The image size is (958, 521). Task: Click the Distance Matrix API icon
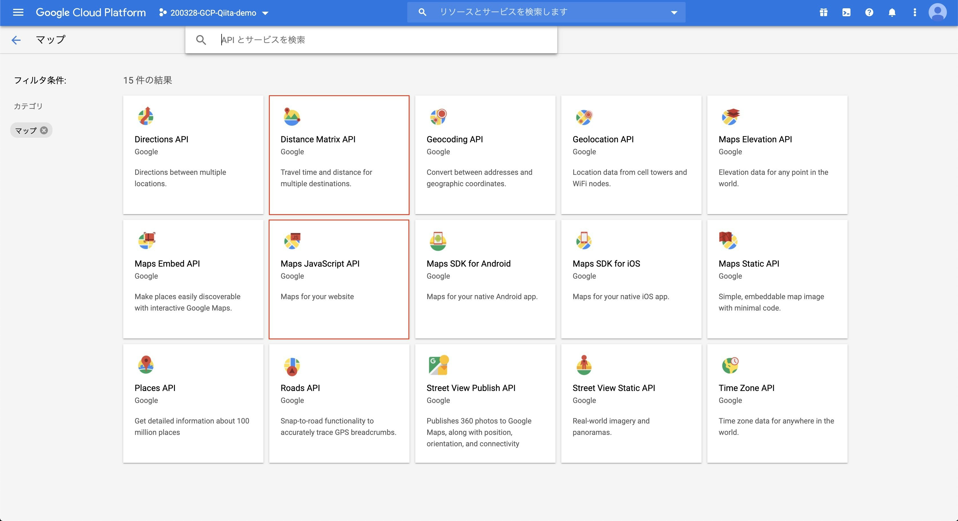point(291,116)
